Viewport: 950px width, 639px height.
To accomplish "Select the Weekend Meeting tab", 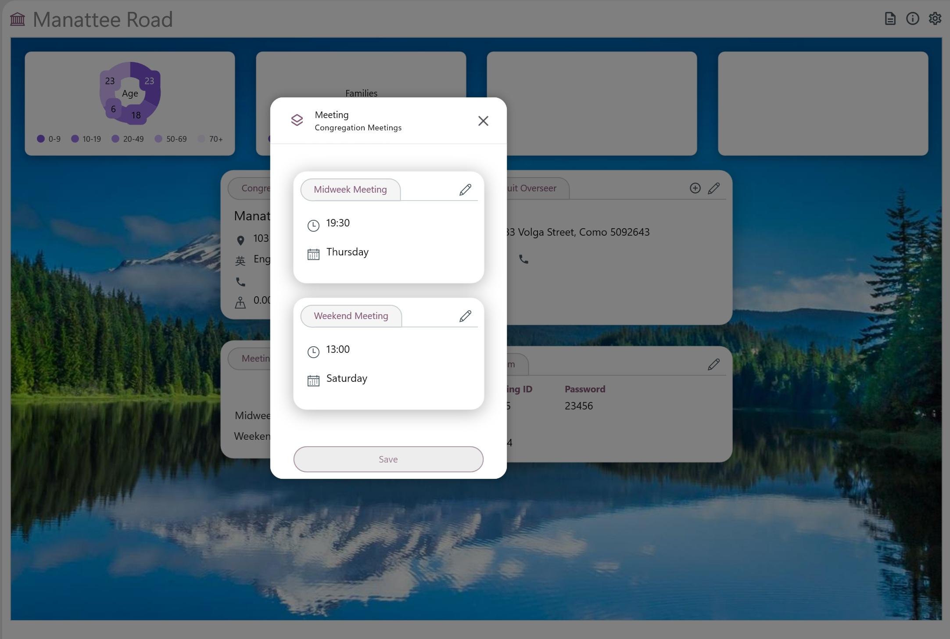I will point(351,316).
